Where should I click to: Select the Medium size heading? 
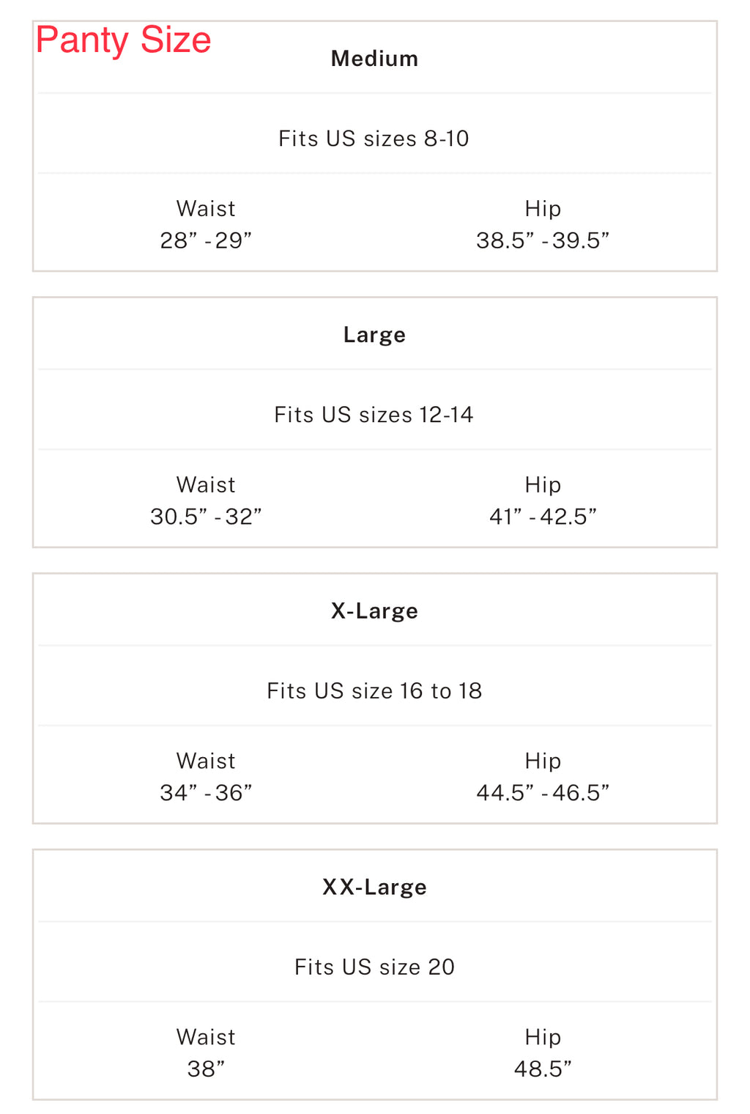(374, 59)
